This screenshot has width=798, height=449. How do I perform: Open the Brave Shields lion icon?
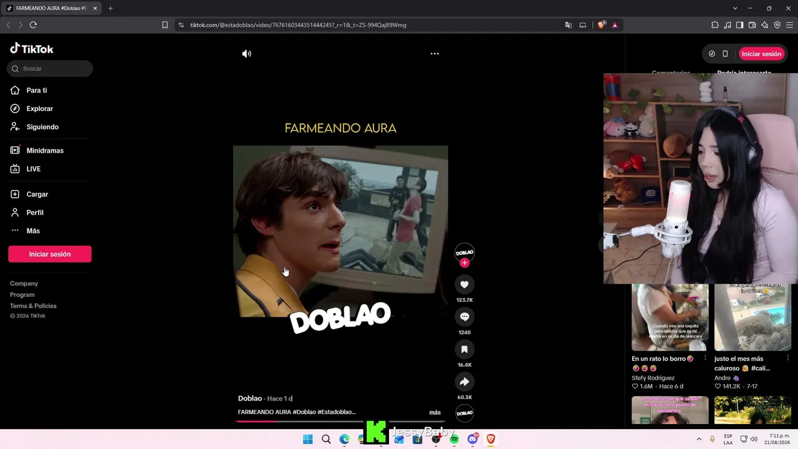pos(601,25)
